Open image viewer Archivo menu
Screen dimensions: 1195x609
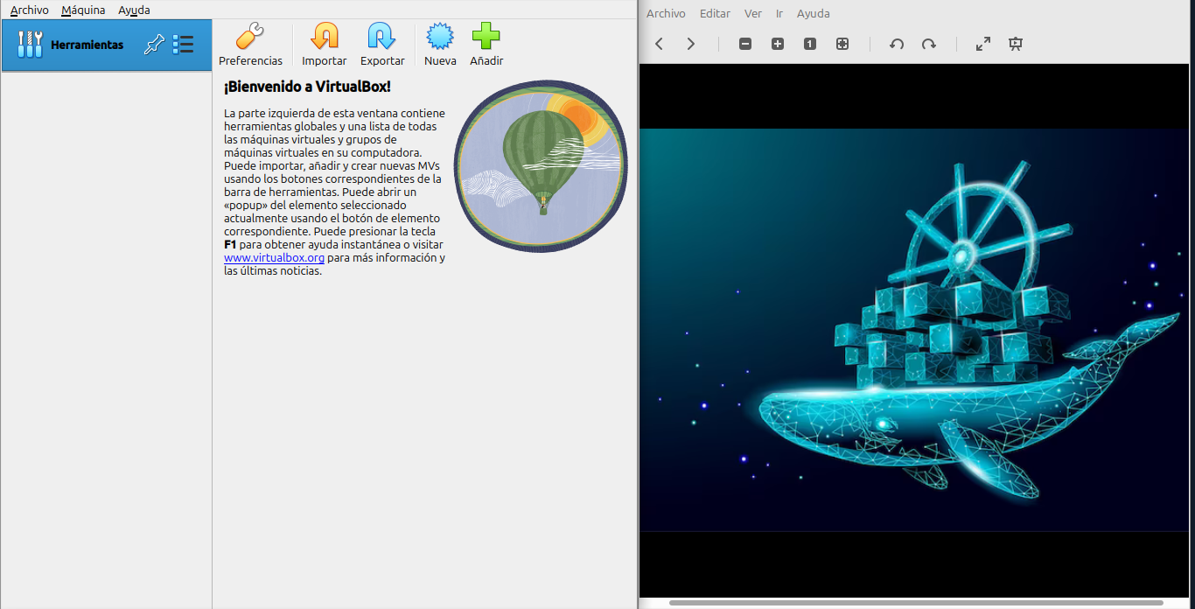(x=666, y=13)
